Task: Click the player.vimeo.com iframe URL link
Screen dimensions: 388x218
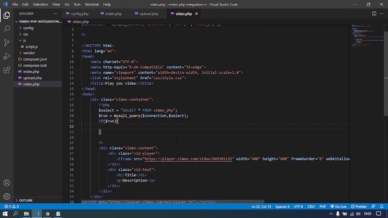Action: (x=189, y=159)
